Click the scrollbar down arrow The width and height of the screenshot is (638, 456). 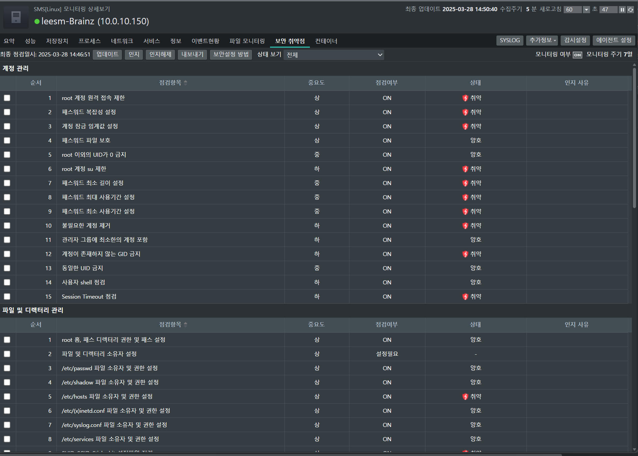pyautogui.click(x=635, y=450)
